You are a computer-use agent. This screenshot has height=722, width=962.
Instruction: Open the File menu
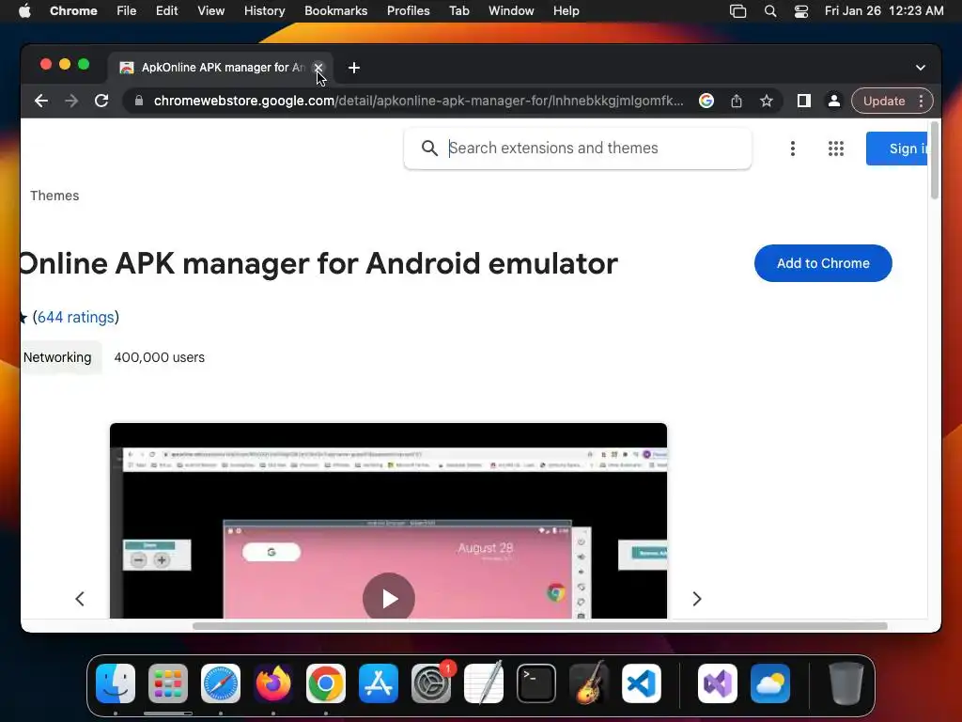[127, 11]
